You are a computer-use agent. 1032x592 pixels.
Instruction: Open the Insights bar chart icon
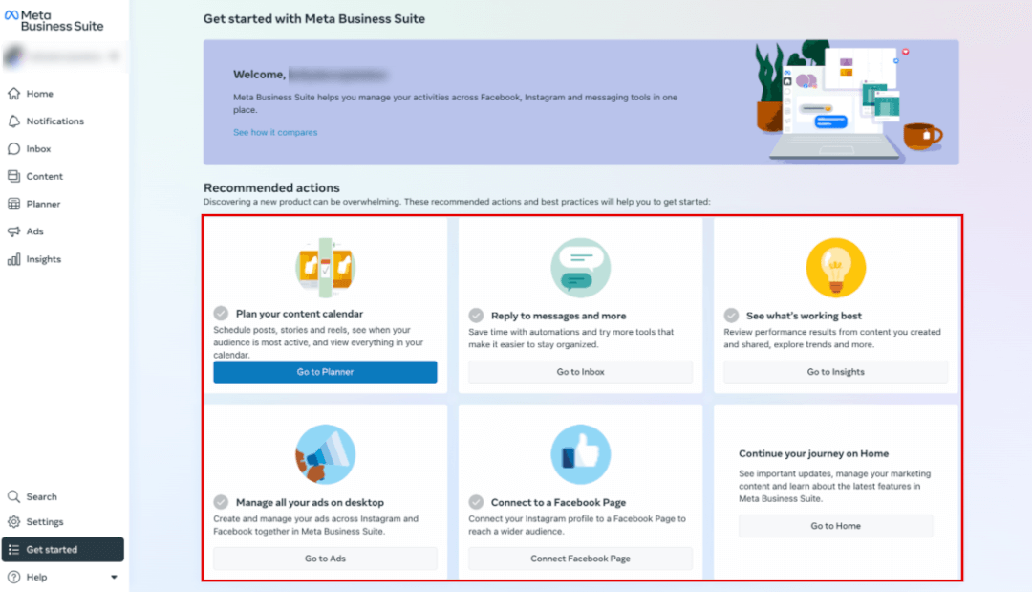click(x=13, y=259)
